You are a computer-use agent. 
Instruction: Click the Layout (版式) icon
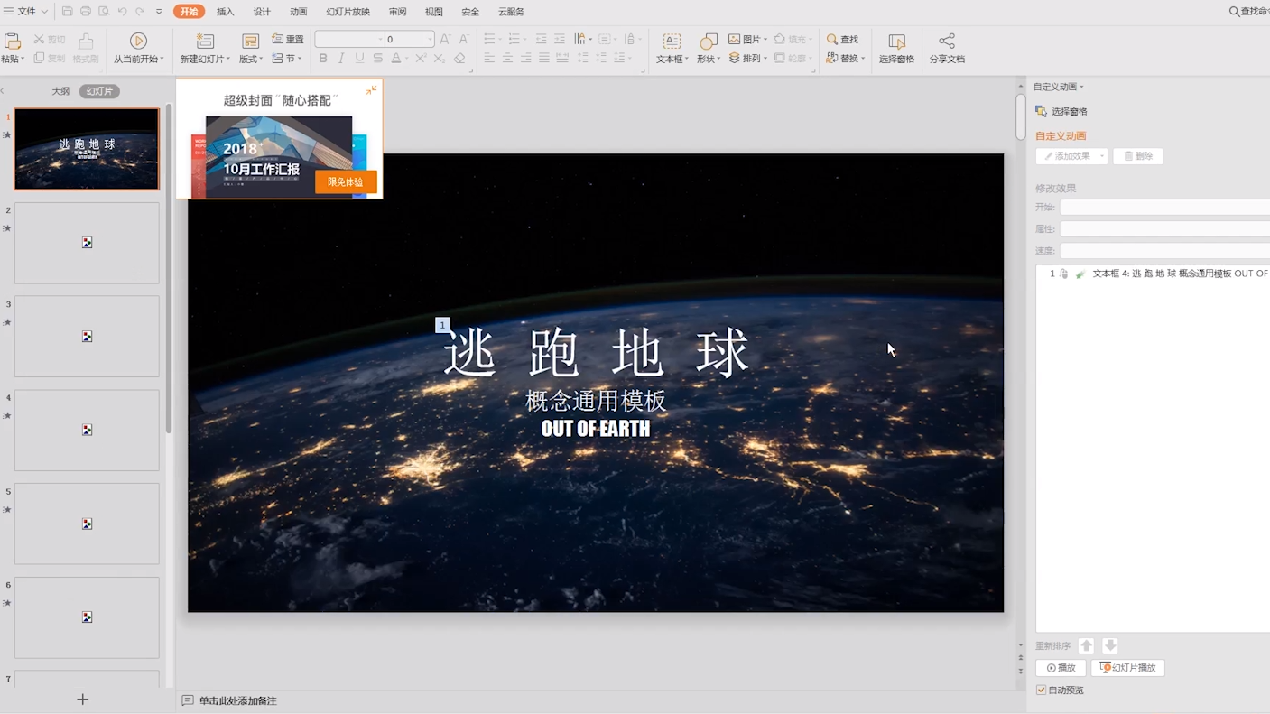pos(250,41)
